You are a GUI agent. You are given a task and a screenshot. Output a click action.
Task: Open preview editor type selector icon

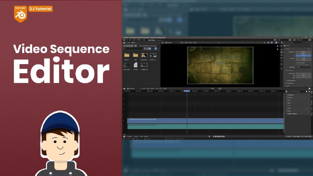click(163, 43)
